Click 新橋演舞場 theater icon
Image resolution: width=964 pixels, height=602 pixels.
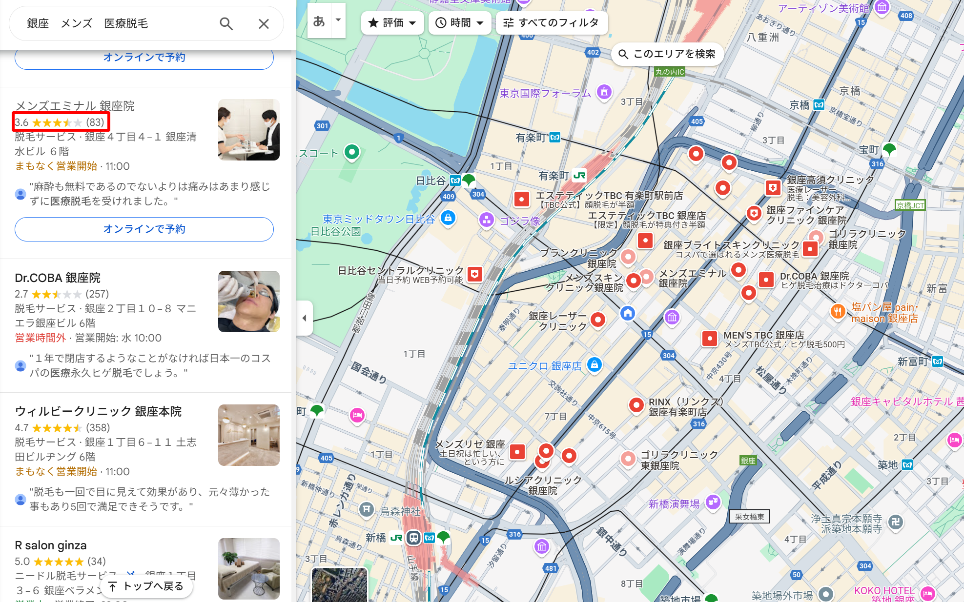pyautogui.click(x=713, y=502)
